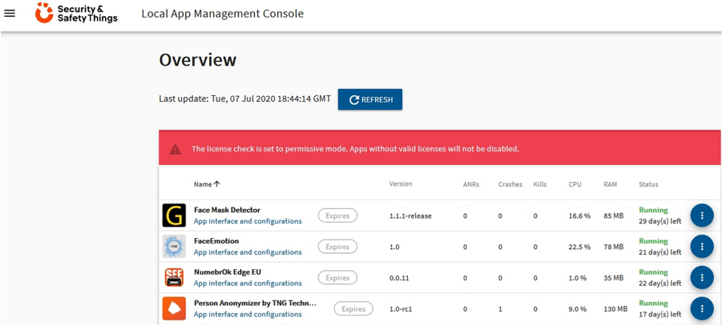Screen dimensions: 726x326
Task: Open more options for Face Mask Detector
Action: click(701, 215)
